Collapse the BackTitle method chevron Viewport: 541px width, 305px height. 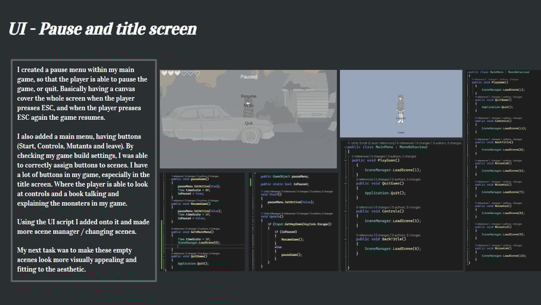pos(346,239)
